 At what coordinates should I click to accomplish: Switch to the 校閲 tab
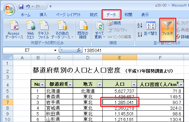coord(128,15)
